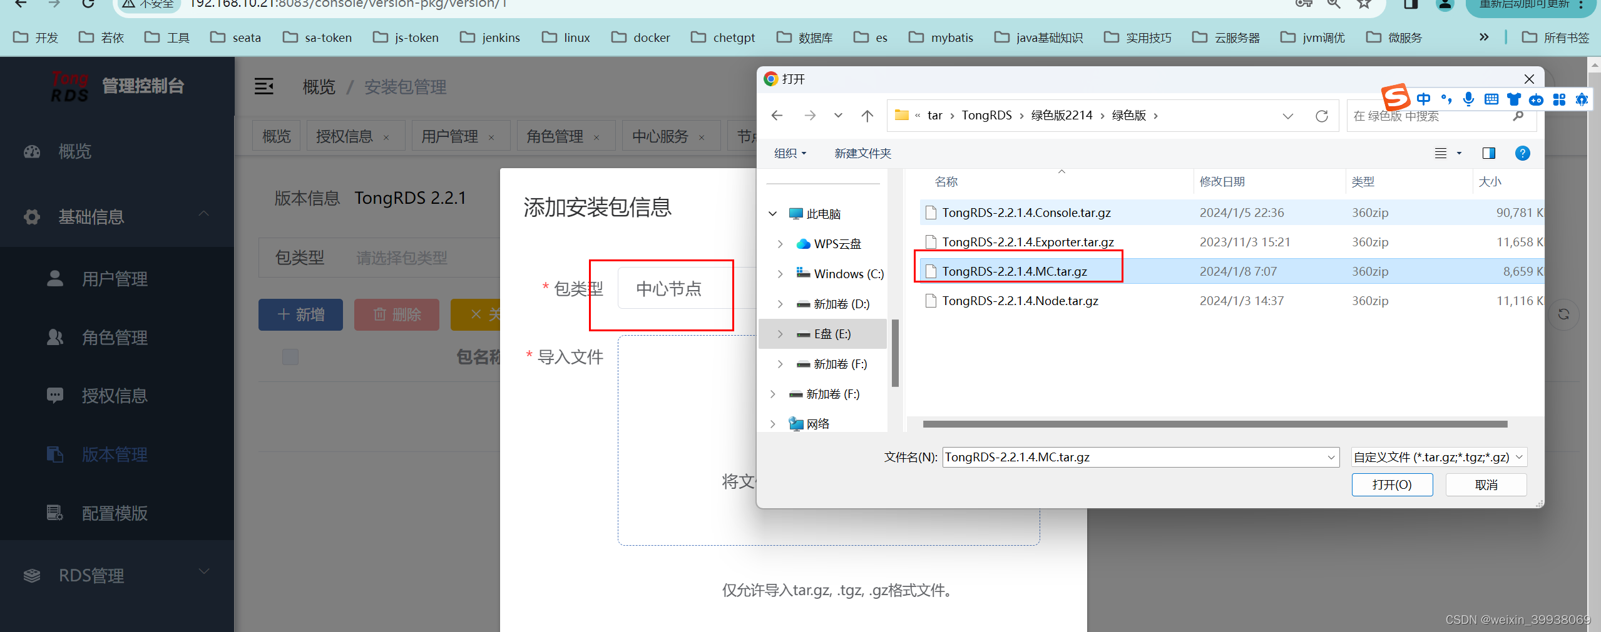1601x632 pixels.
Task: Open the 组织 dropdown menu
Action: coord(790,153)
